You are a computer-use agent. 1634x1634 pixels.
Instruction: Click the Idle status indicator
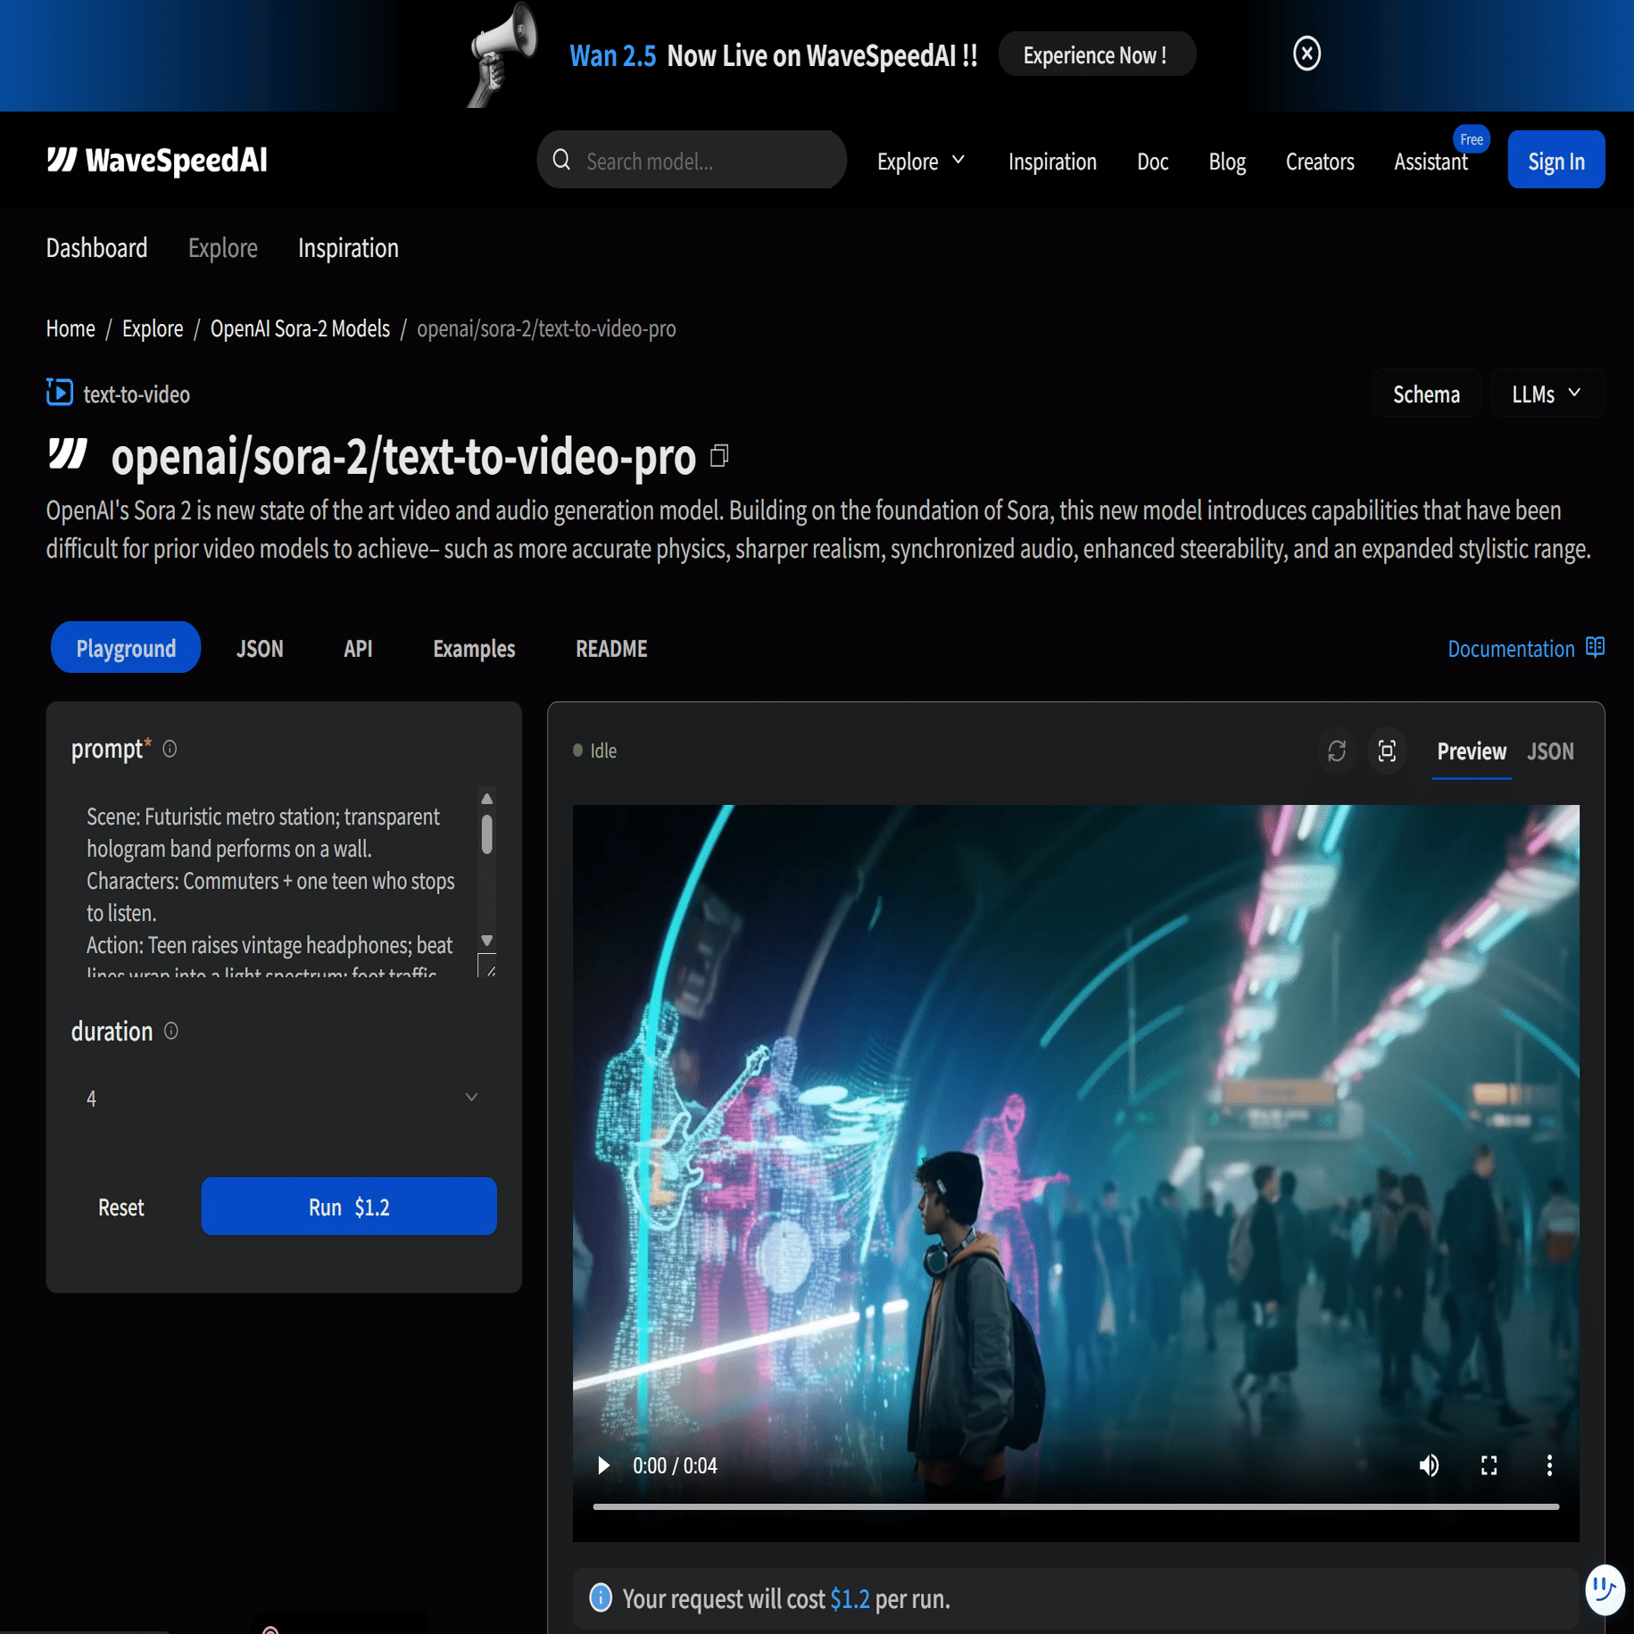coord(594,751)
